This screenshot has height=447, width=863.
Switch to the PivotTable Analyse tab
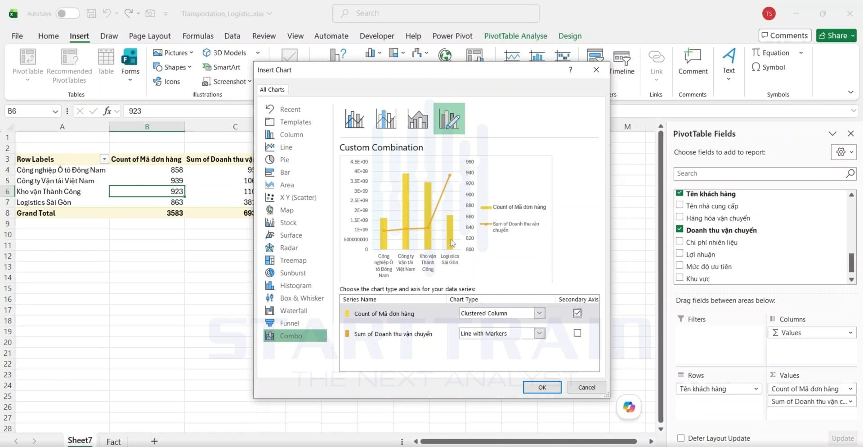coord(515,36)
